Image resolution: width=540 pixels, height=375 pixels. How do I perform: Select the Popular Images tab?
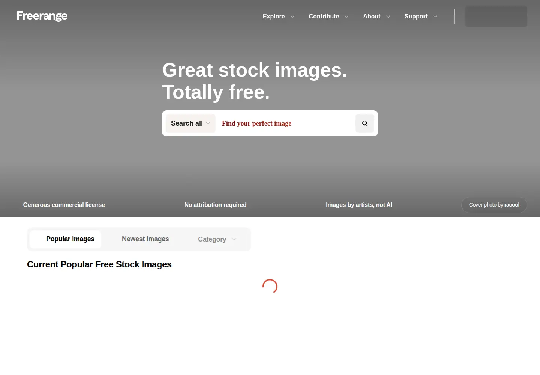66,239
